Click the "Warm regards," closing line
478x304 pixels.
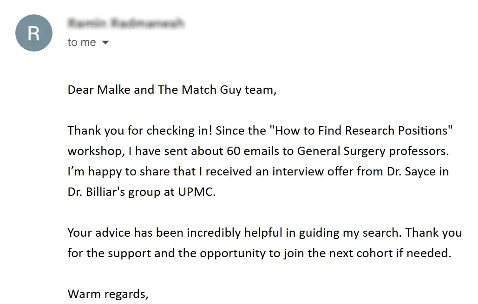pyautogui.click(x=108, y=294)
